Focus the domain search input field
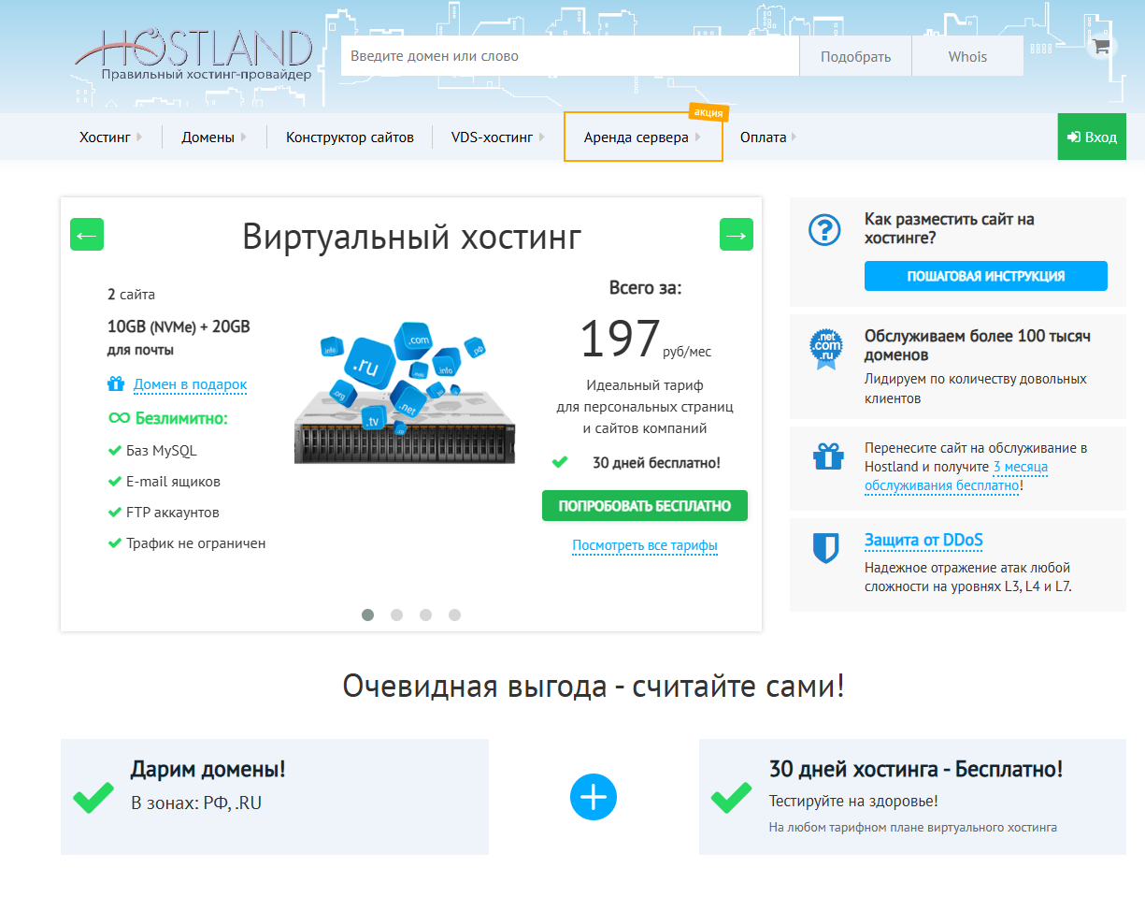The width and height of the screenshot is (1145, 897). [x=569, y=56]
